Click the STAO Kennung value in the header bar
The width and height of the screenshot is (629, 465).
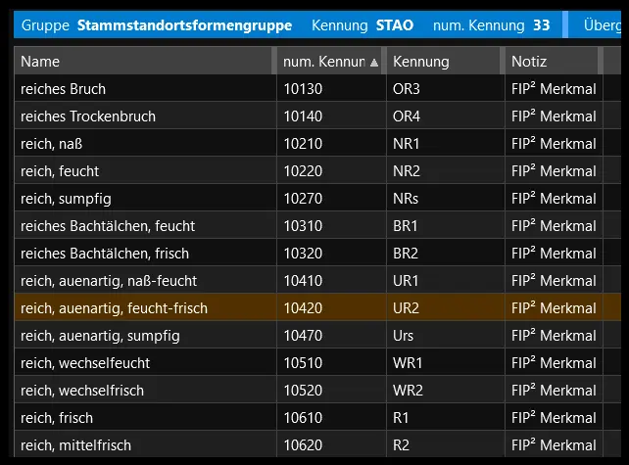coord(395,24)
